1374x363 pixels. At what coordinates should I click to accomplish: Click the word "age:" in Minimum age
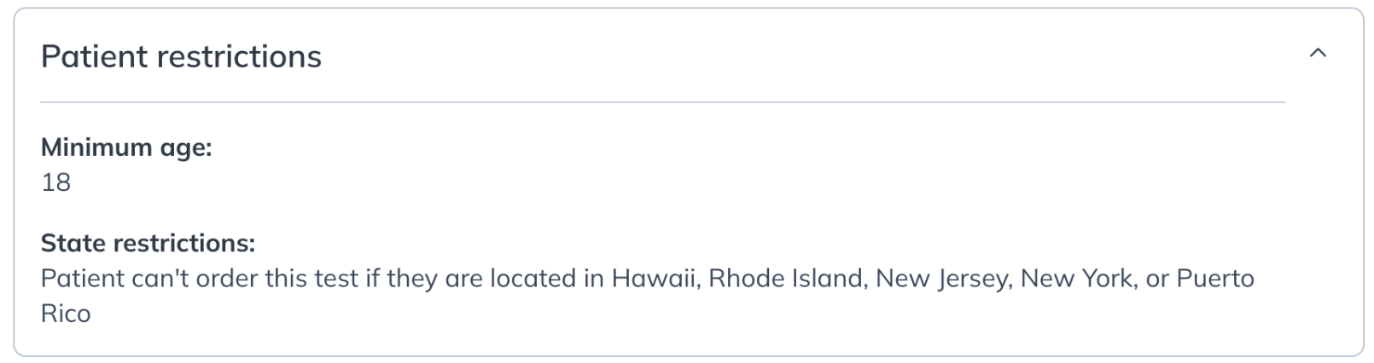pos(186,149)
